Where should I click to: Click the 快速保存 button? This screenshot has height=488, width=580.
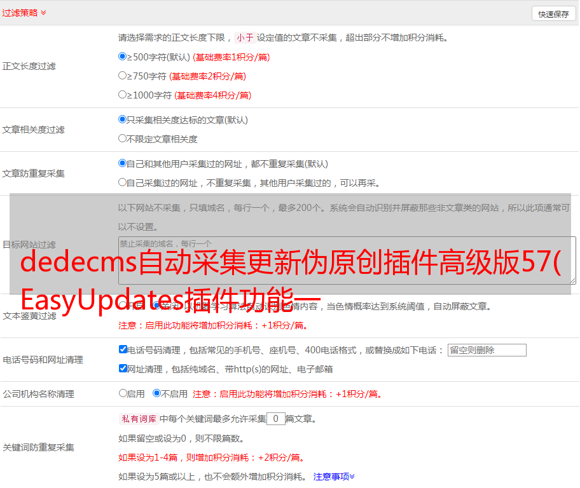coord(553,14)
